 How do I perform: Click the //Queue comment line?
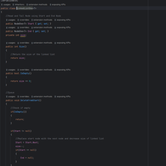[x=10, y=93]
